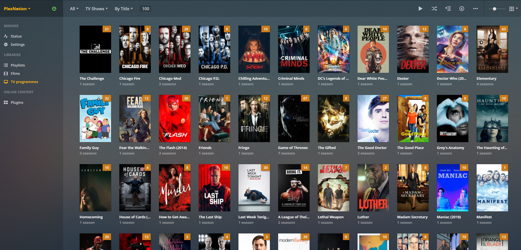This screenshot has width=521, height=250.
Task: Click the Elementary title link
Action: [486, 78]
